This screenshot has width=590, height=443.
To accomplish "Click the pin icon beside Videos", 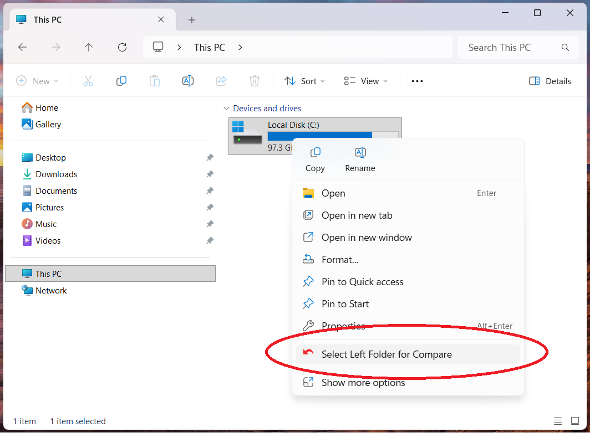I will point(210,240).
